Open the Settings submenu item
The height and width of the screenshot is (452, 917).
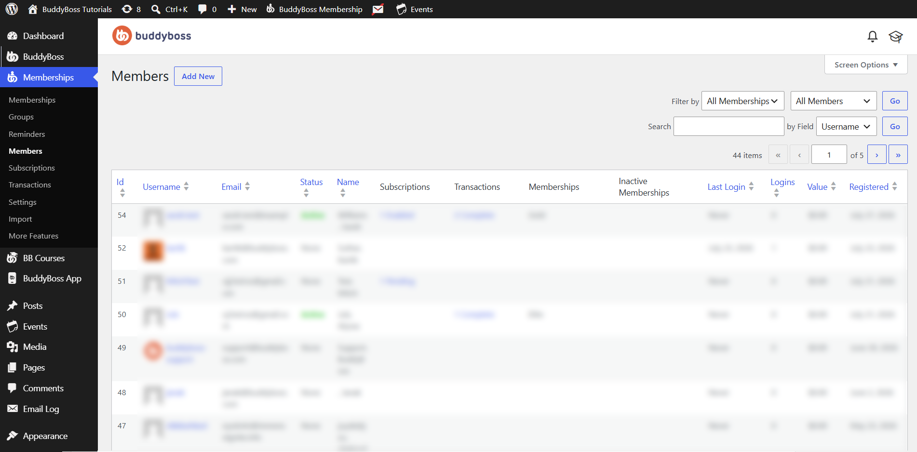(23, 202)
